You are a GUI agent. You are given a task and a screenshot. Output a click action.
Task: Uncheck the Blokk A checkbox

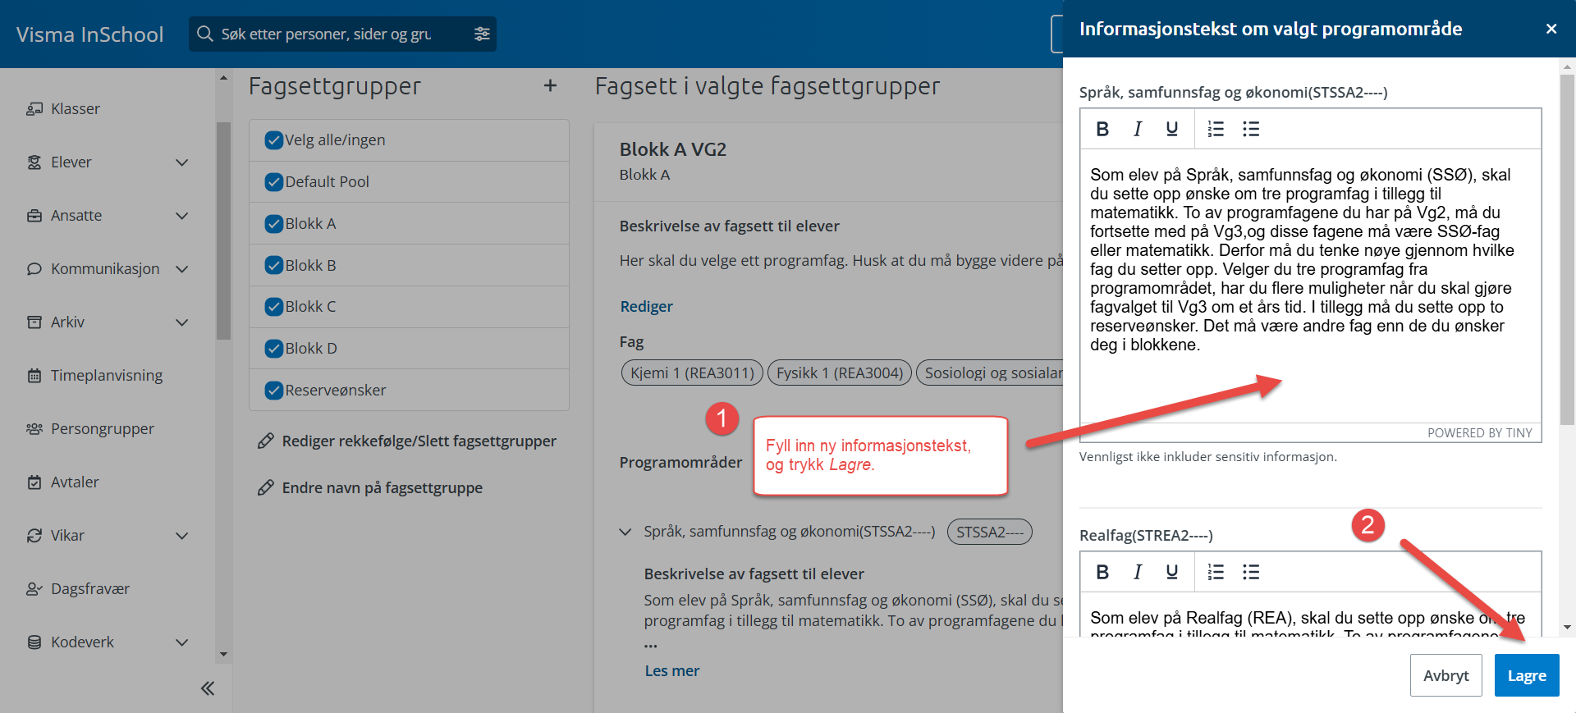[x=274, y=224]
